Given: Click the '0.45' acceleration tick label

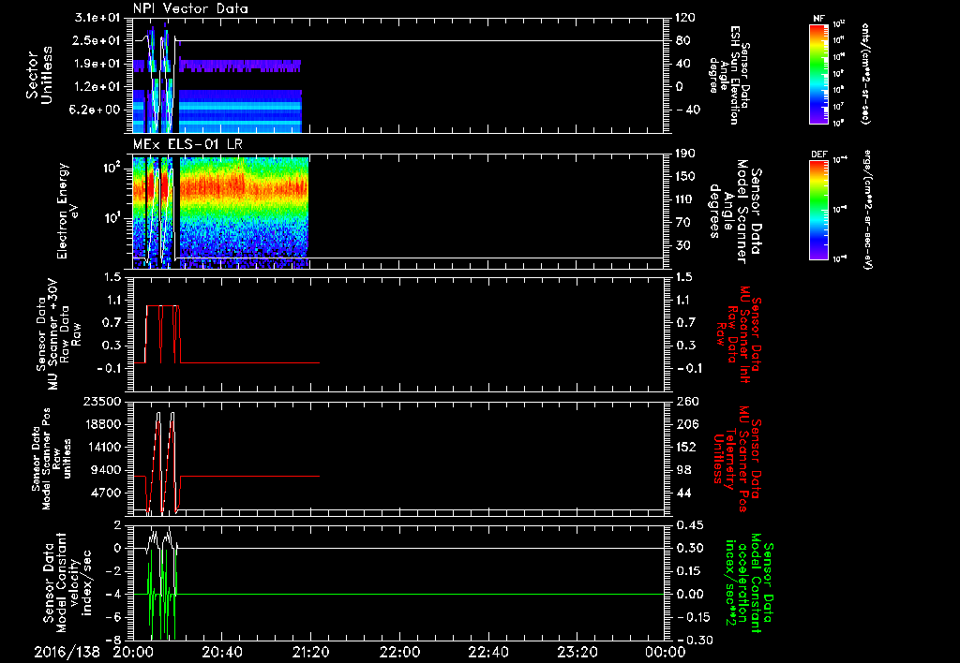Looking at the screenshot, I should coord(689,524).
